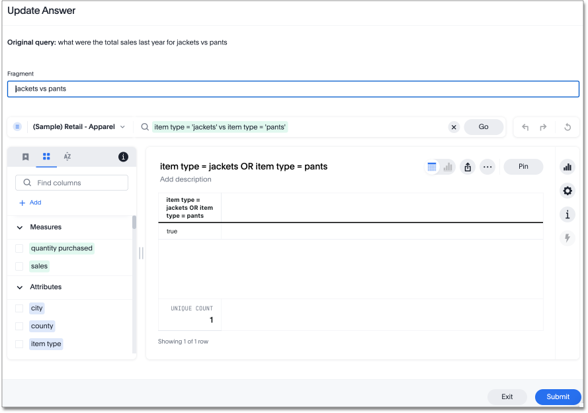Check the item type attribute checkbox
Screen dimensions: 588x413
click(19, 344)
